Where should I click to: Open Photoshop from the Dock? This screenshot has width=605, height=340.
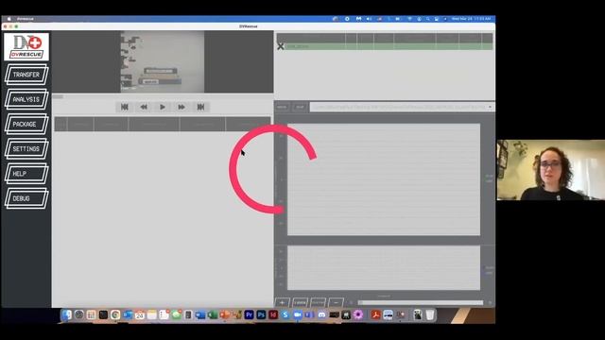point(261,314)
